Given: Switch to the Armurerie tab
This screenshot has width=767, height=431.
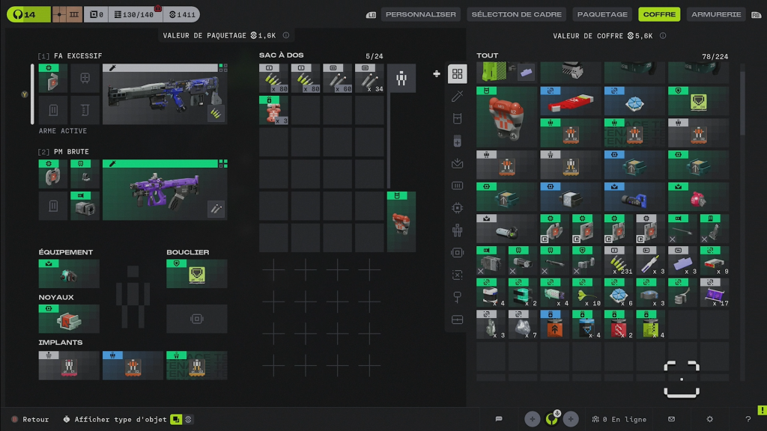Looking at the screenshot, I should (716, 14).
